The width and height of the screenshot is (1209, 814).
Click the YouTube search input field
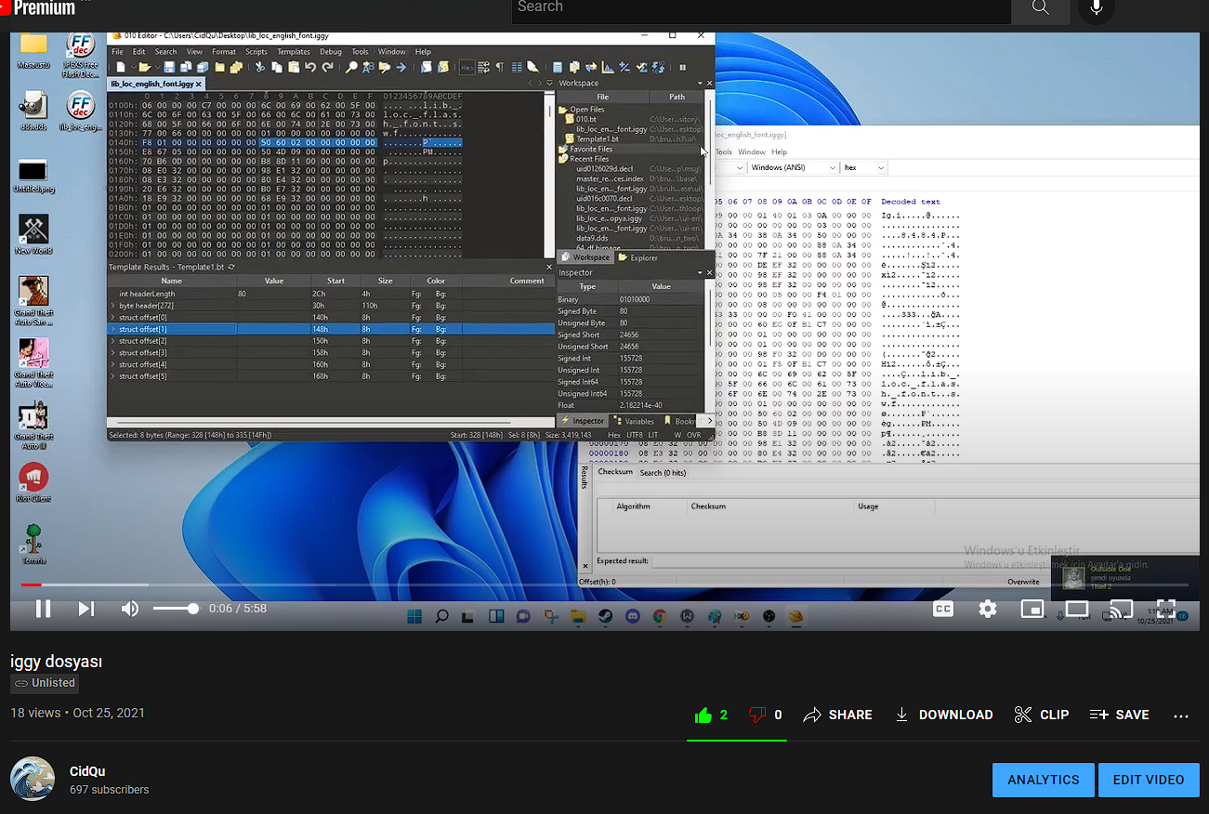[x=761, y=7]
